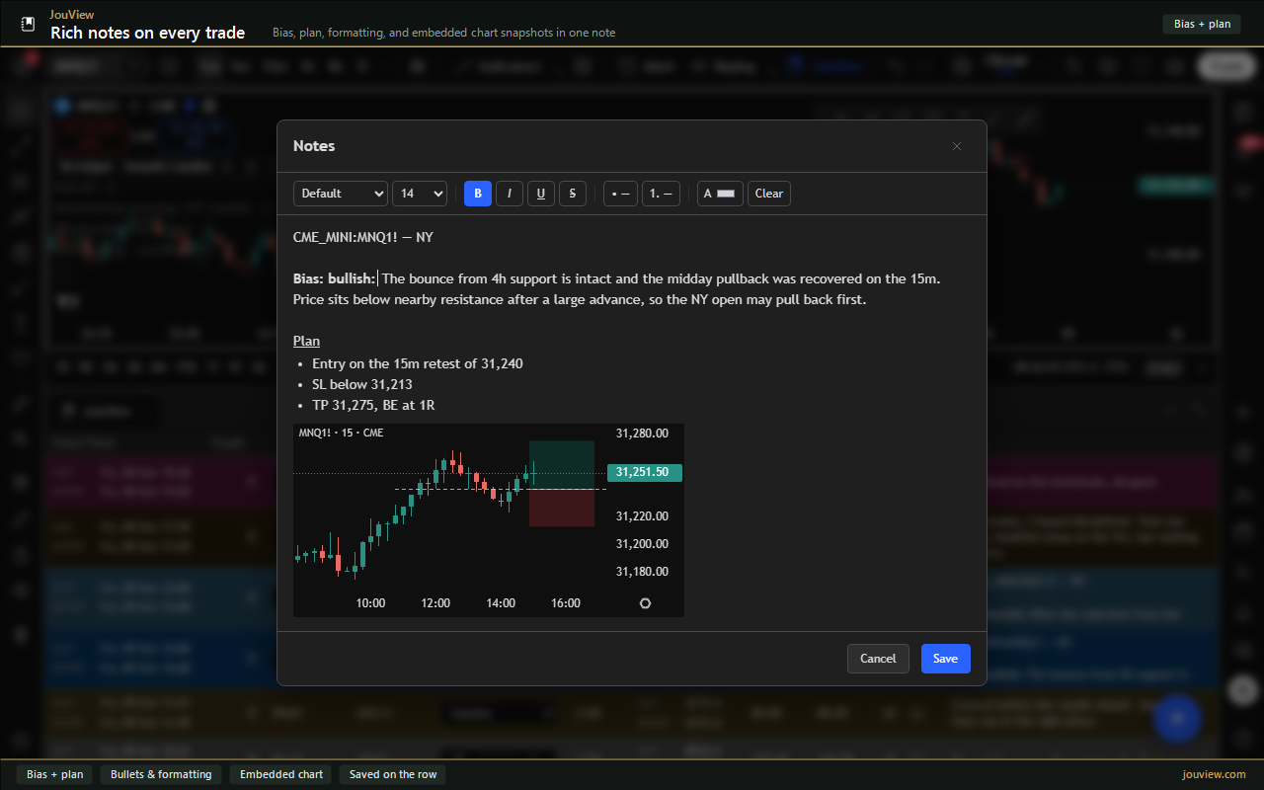
Task: Click the chart settings gear icon
Action: (x=646, y=603)
